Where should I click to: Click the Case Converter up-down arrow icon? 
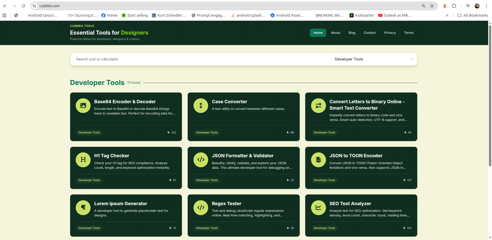201,105
